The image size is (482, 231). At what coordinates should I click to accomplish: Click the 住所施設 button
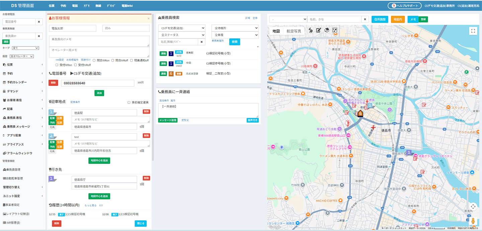pos(380,19)
